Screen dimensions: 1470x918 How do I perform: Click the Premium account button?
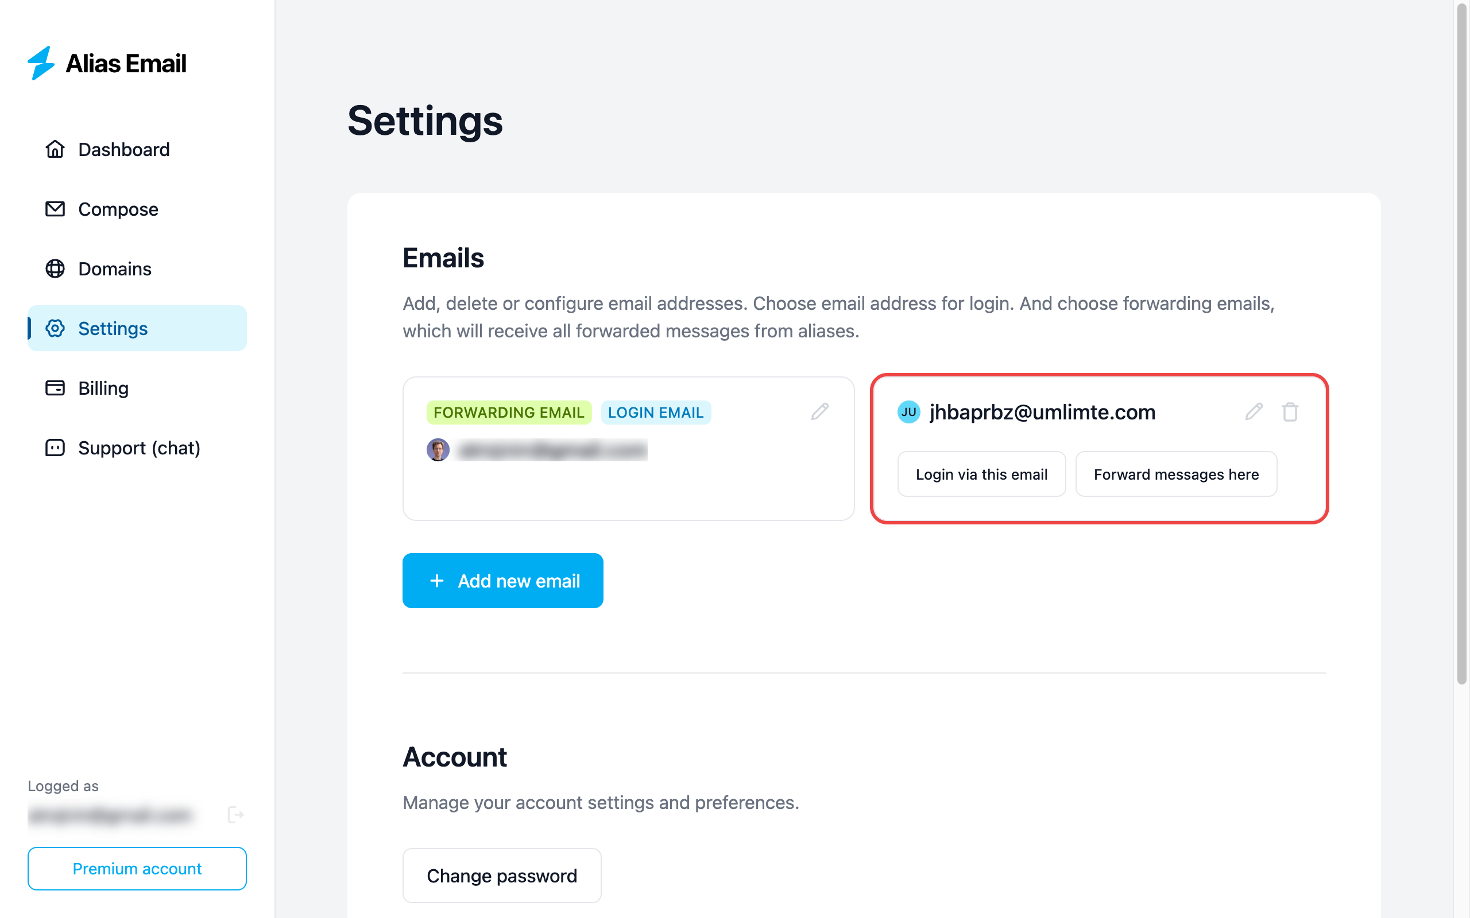click(137, 868)
